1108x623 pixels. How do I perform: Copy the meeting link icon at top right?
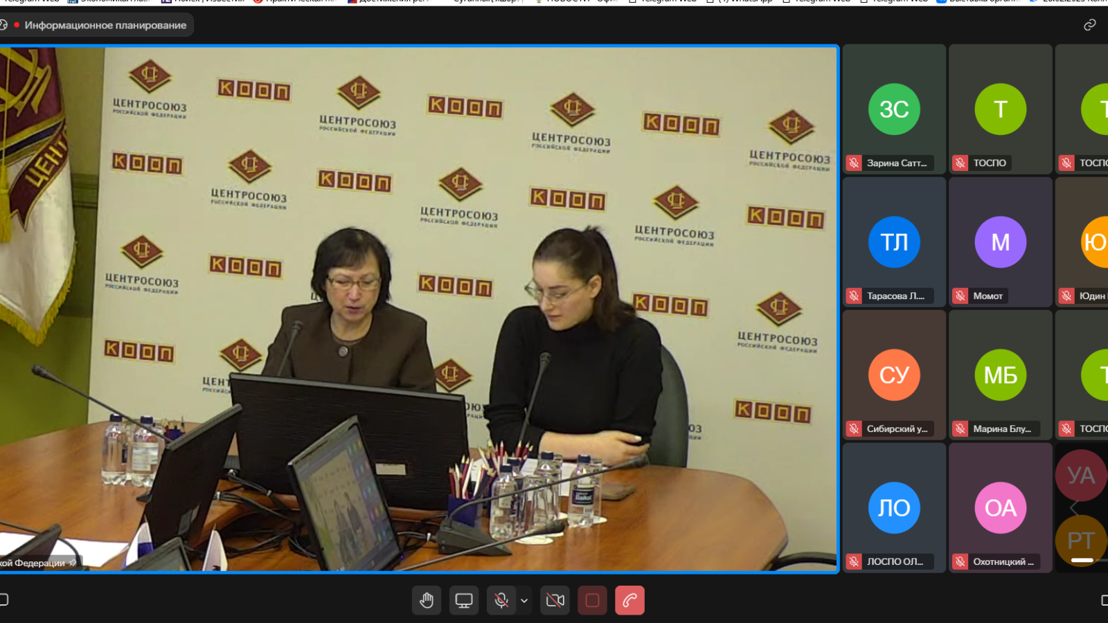pos(1089,25)
